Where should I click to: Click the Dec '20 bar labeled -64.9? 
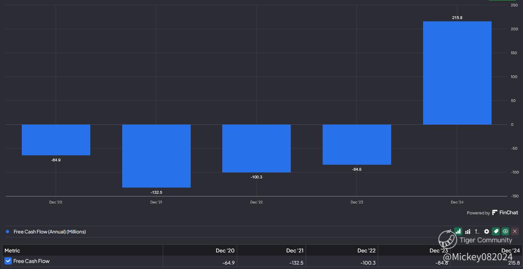56,140
